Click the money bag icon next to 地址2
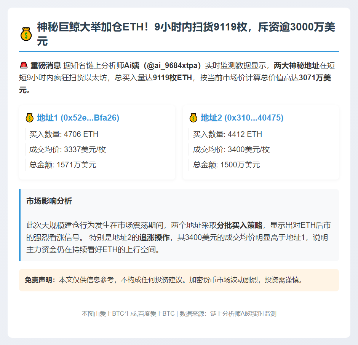The height and width of the screenshot is (345, 358). tap(193, 118)
